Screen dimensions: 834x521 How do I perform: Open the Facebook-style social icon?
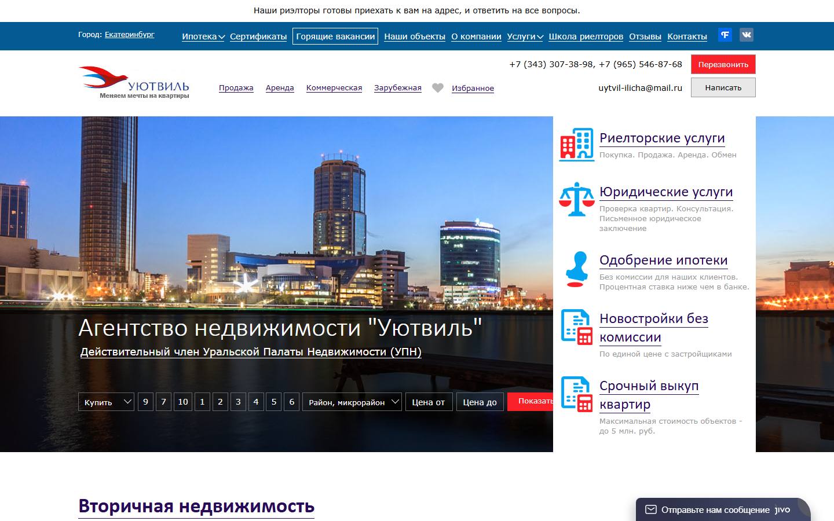[725, 35]
